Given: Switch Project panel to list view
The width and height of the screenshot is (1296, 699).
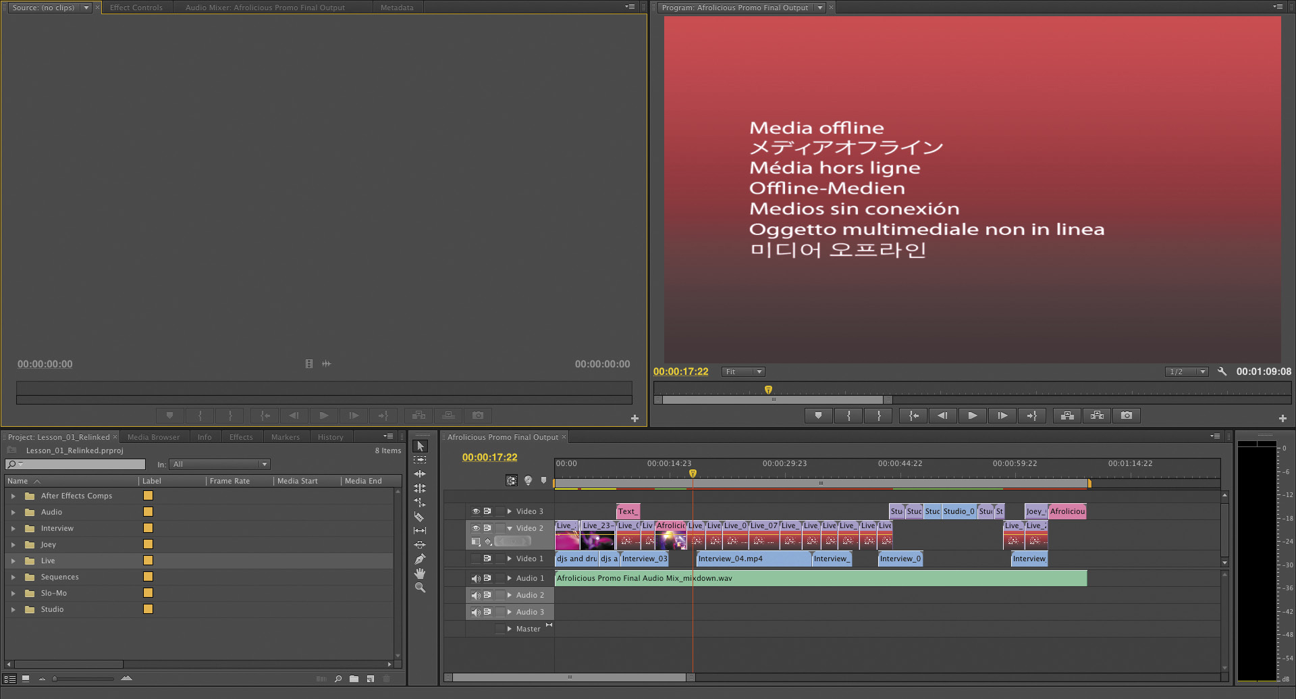Looking at the screenshot, I should coord(9,679).
